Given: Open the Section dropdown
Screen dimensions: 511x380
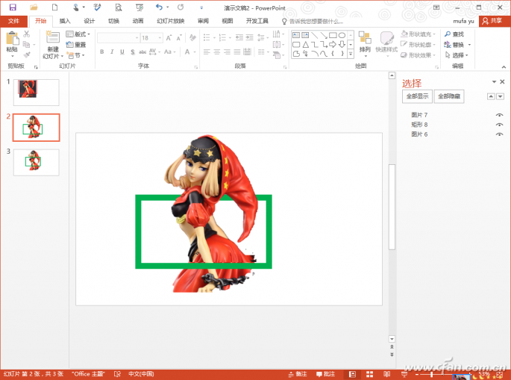Looking at the screenshot, I should coord(76,55).
